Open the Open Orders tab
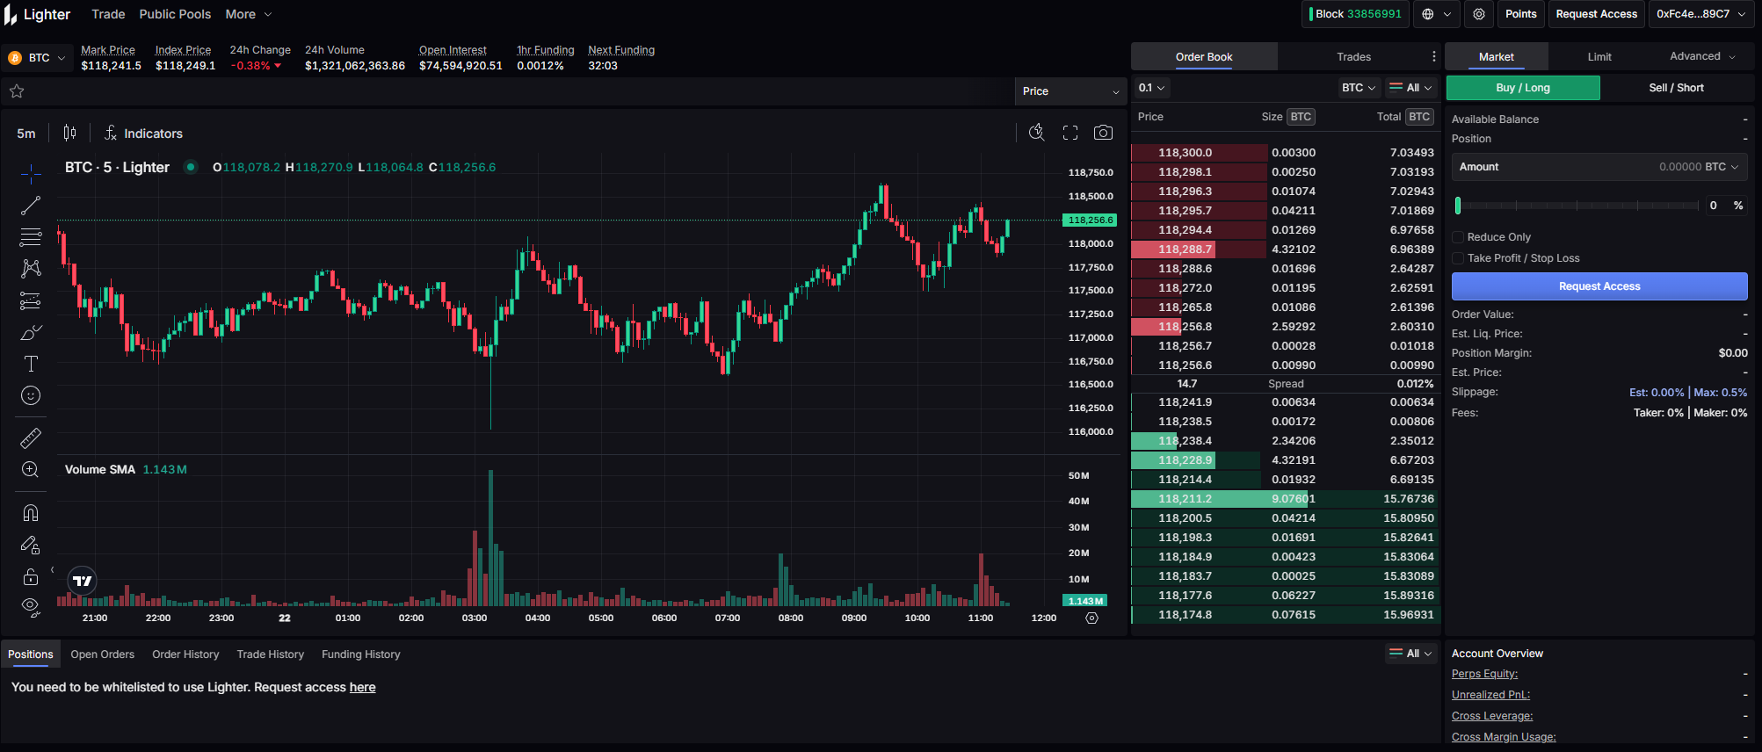 103,654
